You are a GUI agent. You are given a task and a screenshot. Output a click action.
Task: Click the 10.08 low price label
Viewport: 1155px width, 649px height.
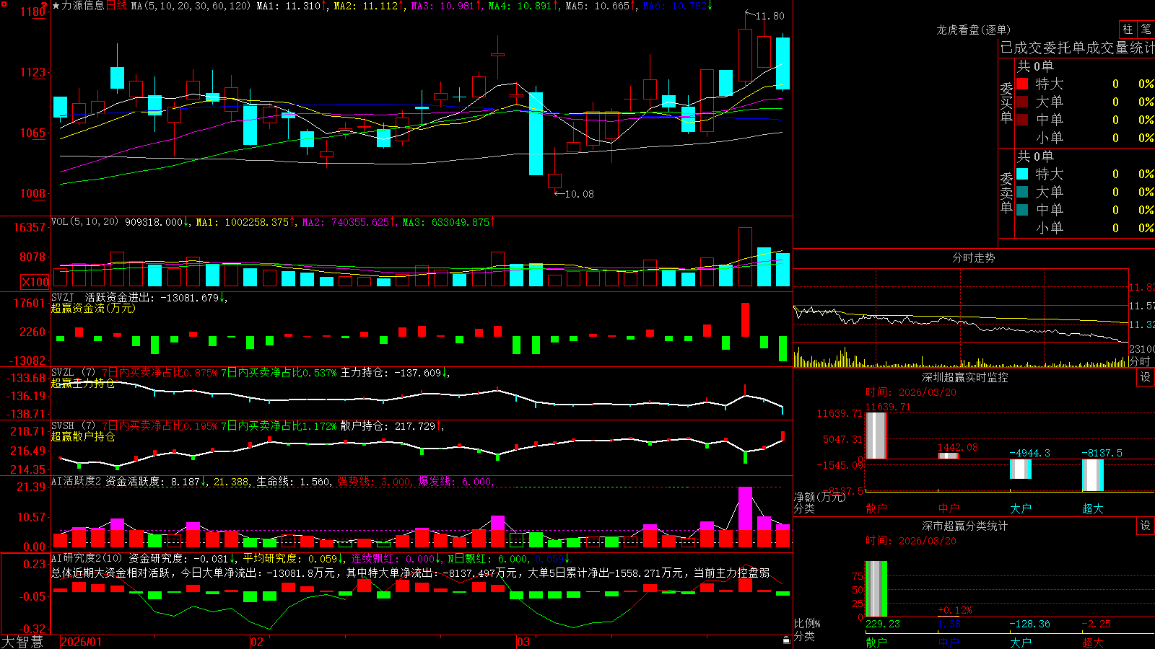[579, 194]
